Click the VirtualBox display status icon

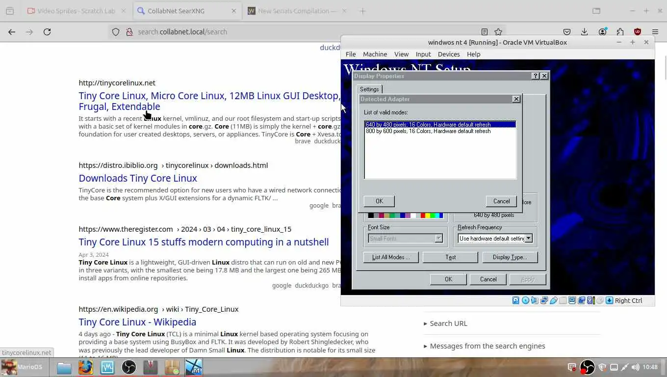[x=572, y=300]
